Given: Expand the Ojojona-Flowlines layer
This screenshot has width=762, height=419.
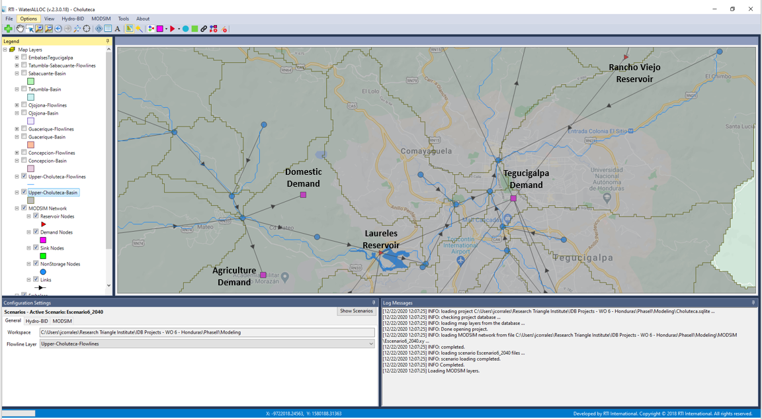Looking at the screenshot, I should [17, 105].
